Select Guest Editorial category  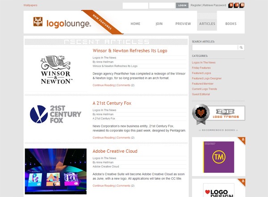[201, 94]
